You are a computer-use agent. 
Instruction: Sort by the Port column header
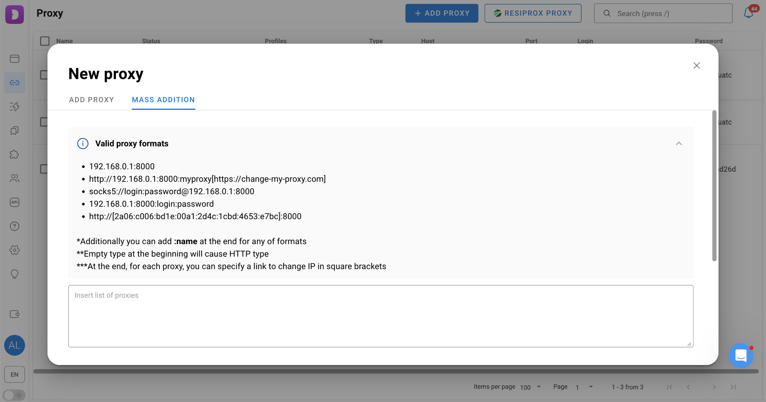(531, 41)
